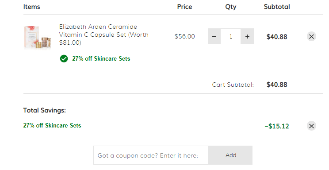Click the Items column header
Screen dimensions: 329x170
click(x=31, y=7)
